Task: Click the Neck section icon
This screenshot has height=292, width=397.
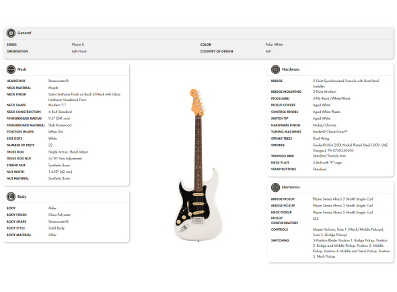Action: pos(11,69)
